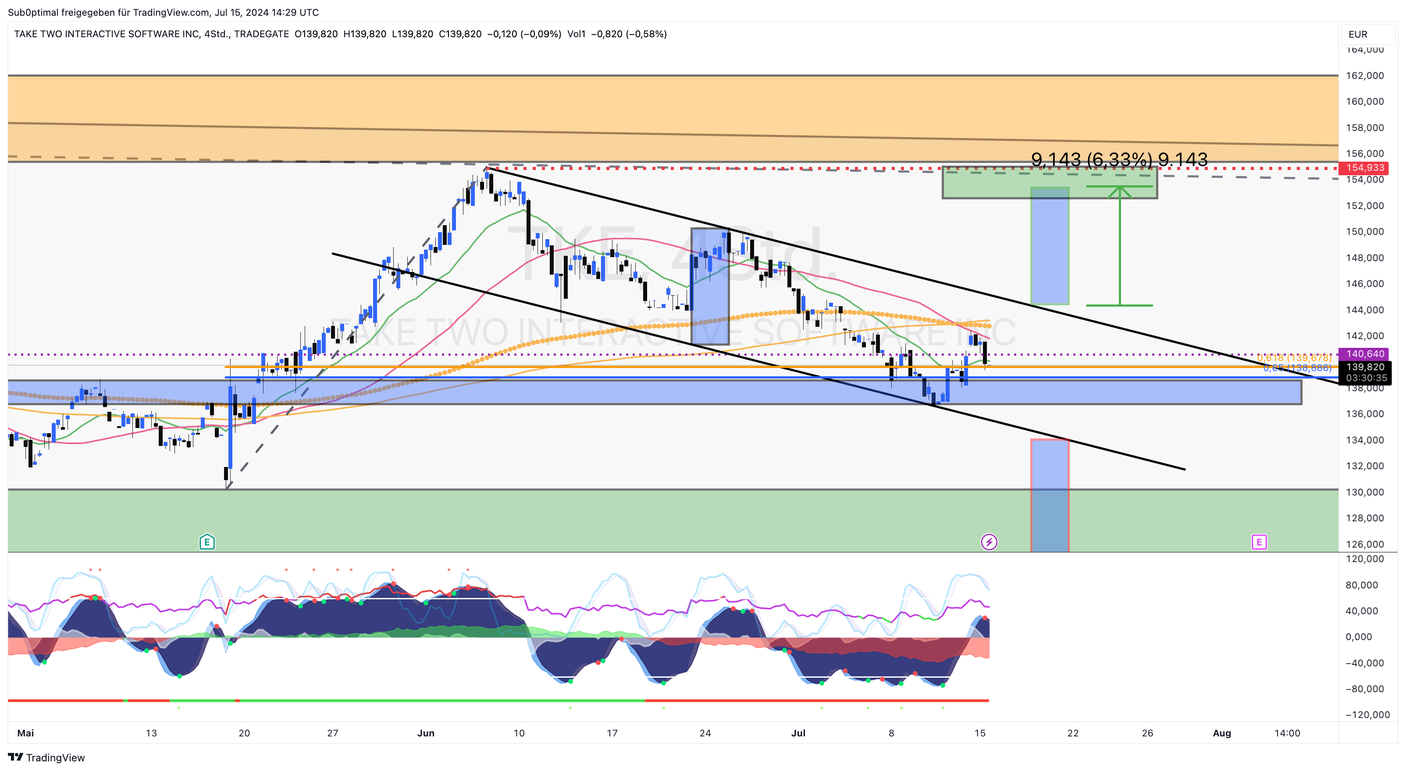Click the candle countdown timer 03:30:35

pyautogui.click(x=1366, y=378)
